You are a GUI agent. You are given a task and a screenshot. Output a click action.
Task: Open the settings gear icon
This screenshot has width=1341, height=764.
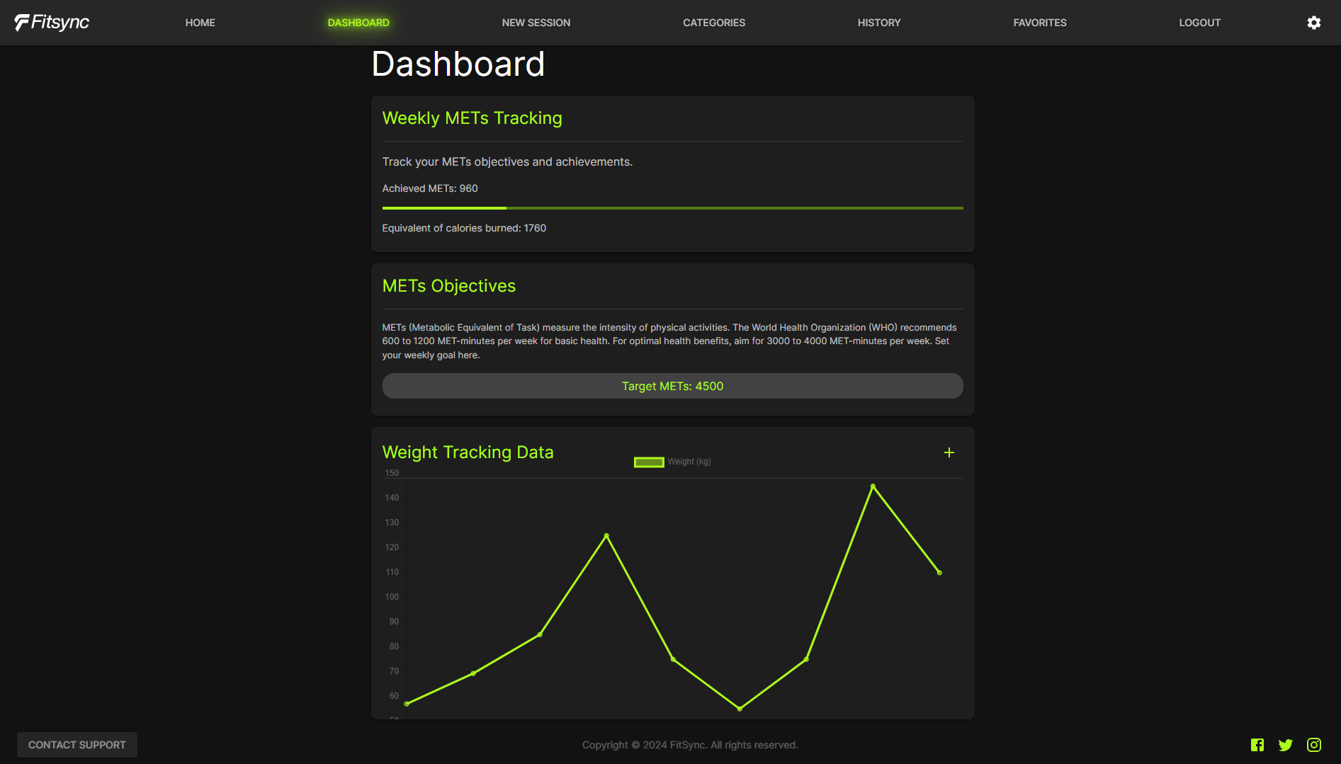click(x=1313, y=23)
